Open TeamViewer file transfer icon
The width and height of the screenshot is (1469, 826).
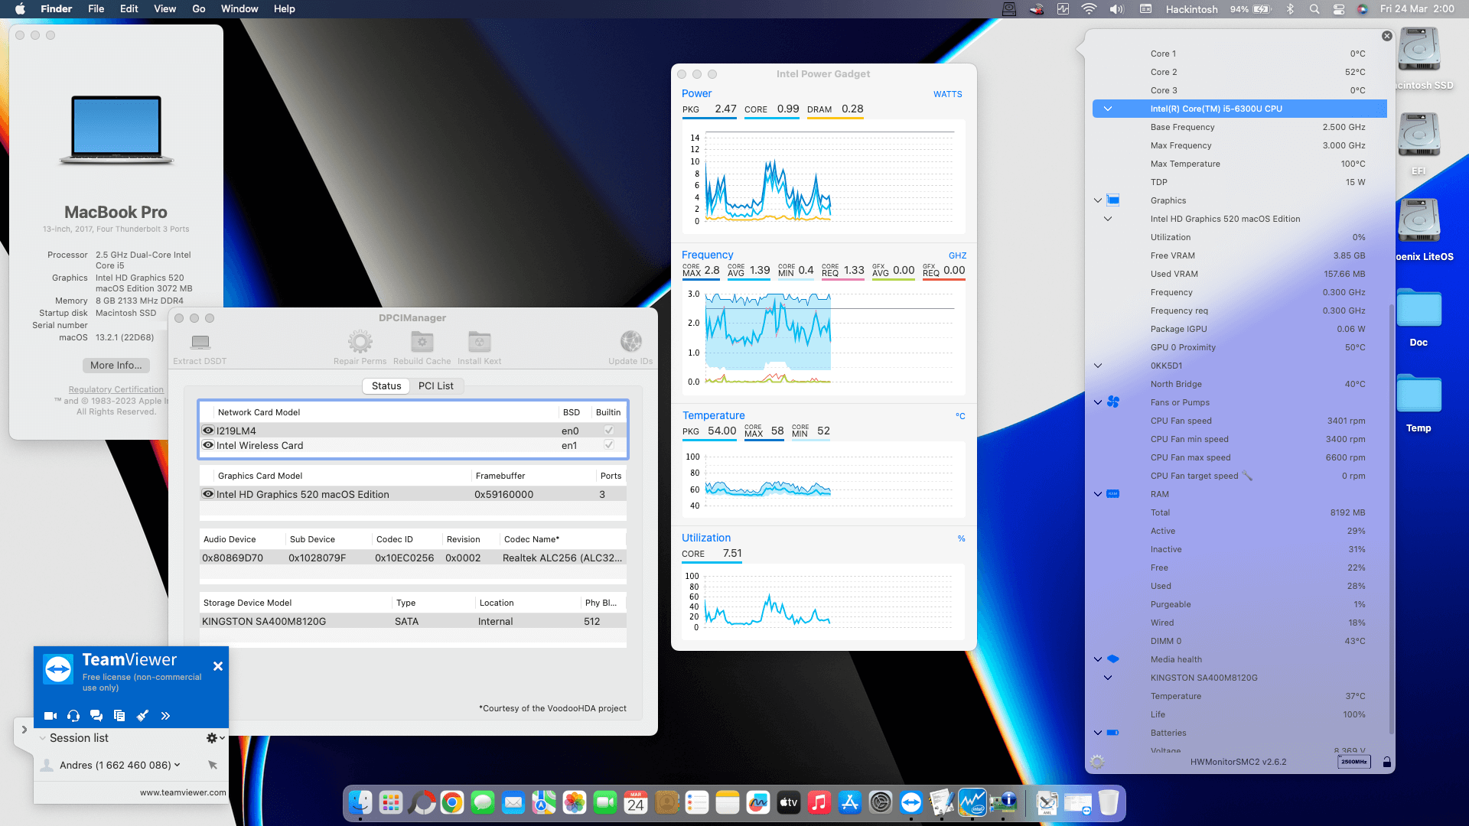(x=119, y=716)
